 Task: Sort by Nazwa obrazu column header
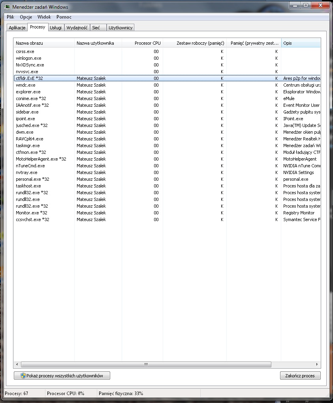coord(43,43)
